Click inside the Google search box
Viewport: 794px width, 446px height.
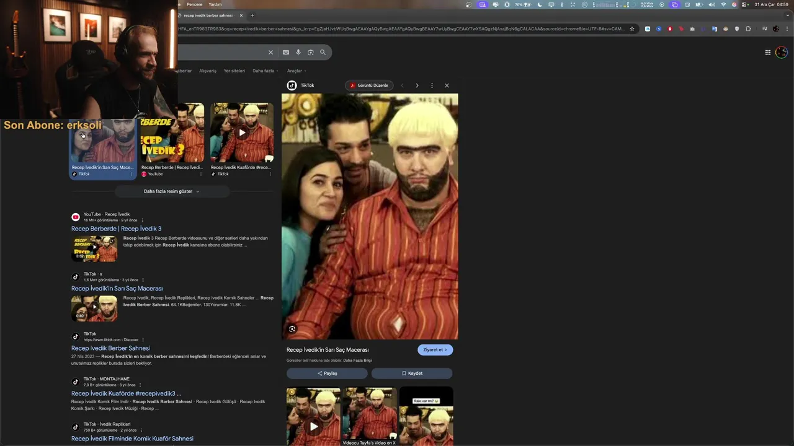223,53
